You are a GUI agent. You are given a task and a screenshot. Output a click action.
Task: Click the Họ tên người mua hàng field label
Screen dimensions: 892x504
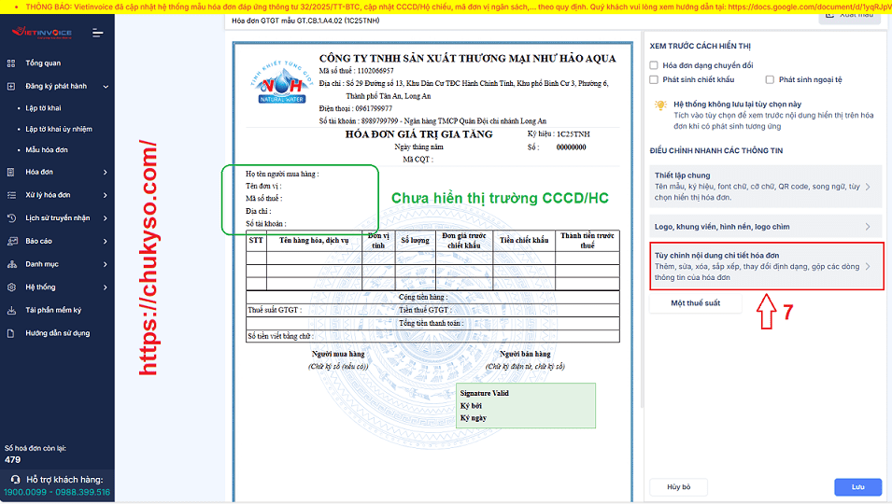282,174
